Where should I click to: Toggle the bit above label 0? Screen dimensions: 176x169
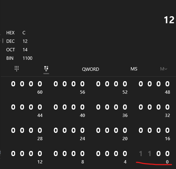coord(167,154)
